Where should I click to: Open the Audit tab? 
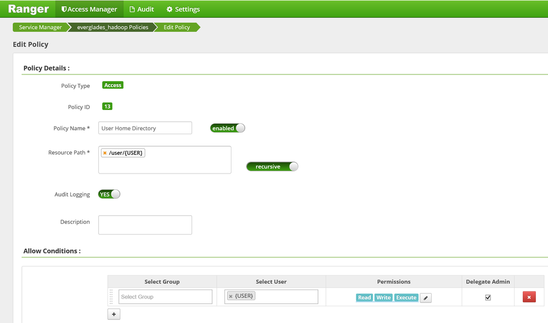[142, 9]
